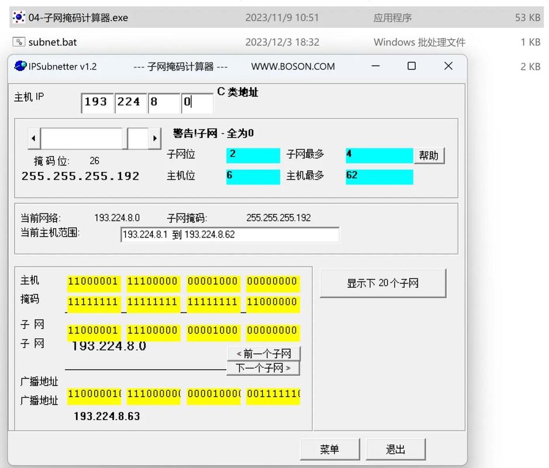
Task: Select the subnet.bat file name
Action: point(53,42)
